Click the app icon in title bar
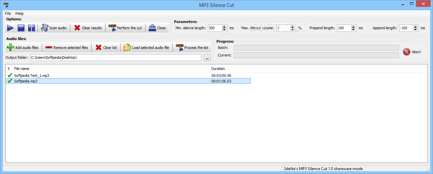 point(6,5)
